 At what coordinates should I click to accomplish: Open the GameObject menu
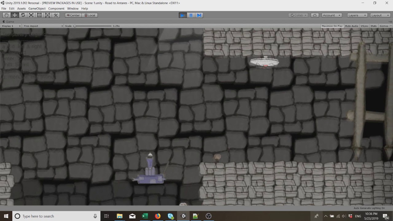pyautogui.click(x=37, y=9)
